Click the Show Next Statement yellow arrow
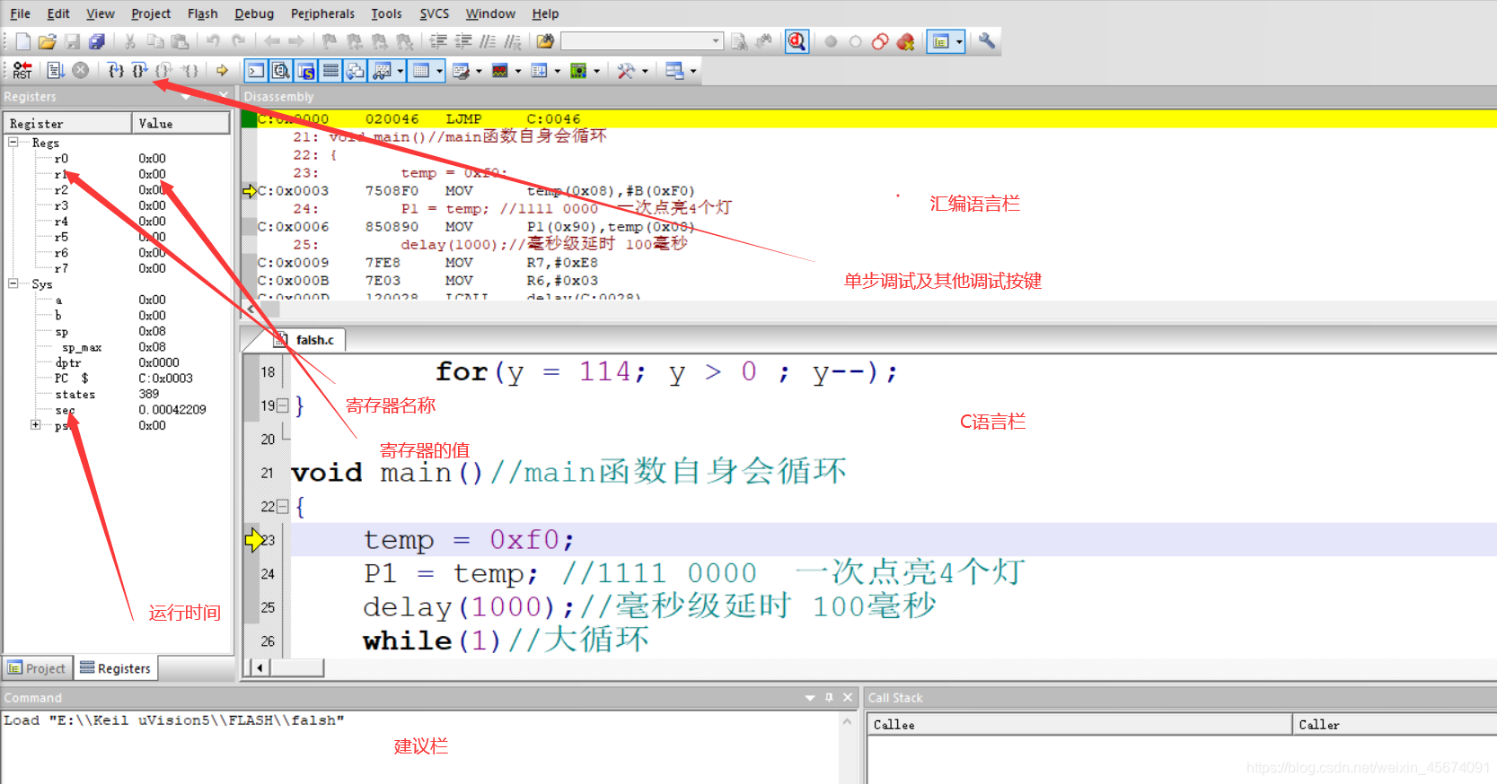The width and height of the screenshot is (1497, 784). click(222, 70)
